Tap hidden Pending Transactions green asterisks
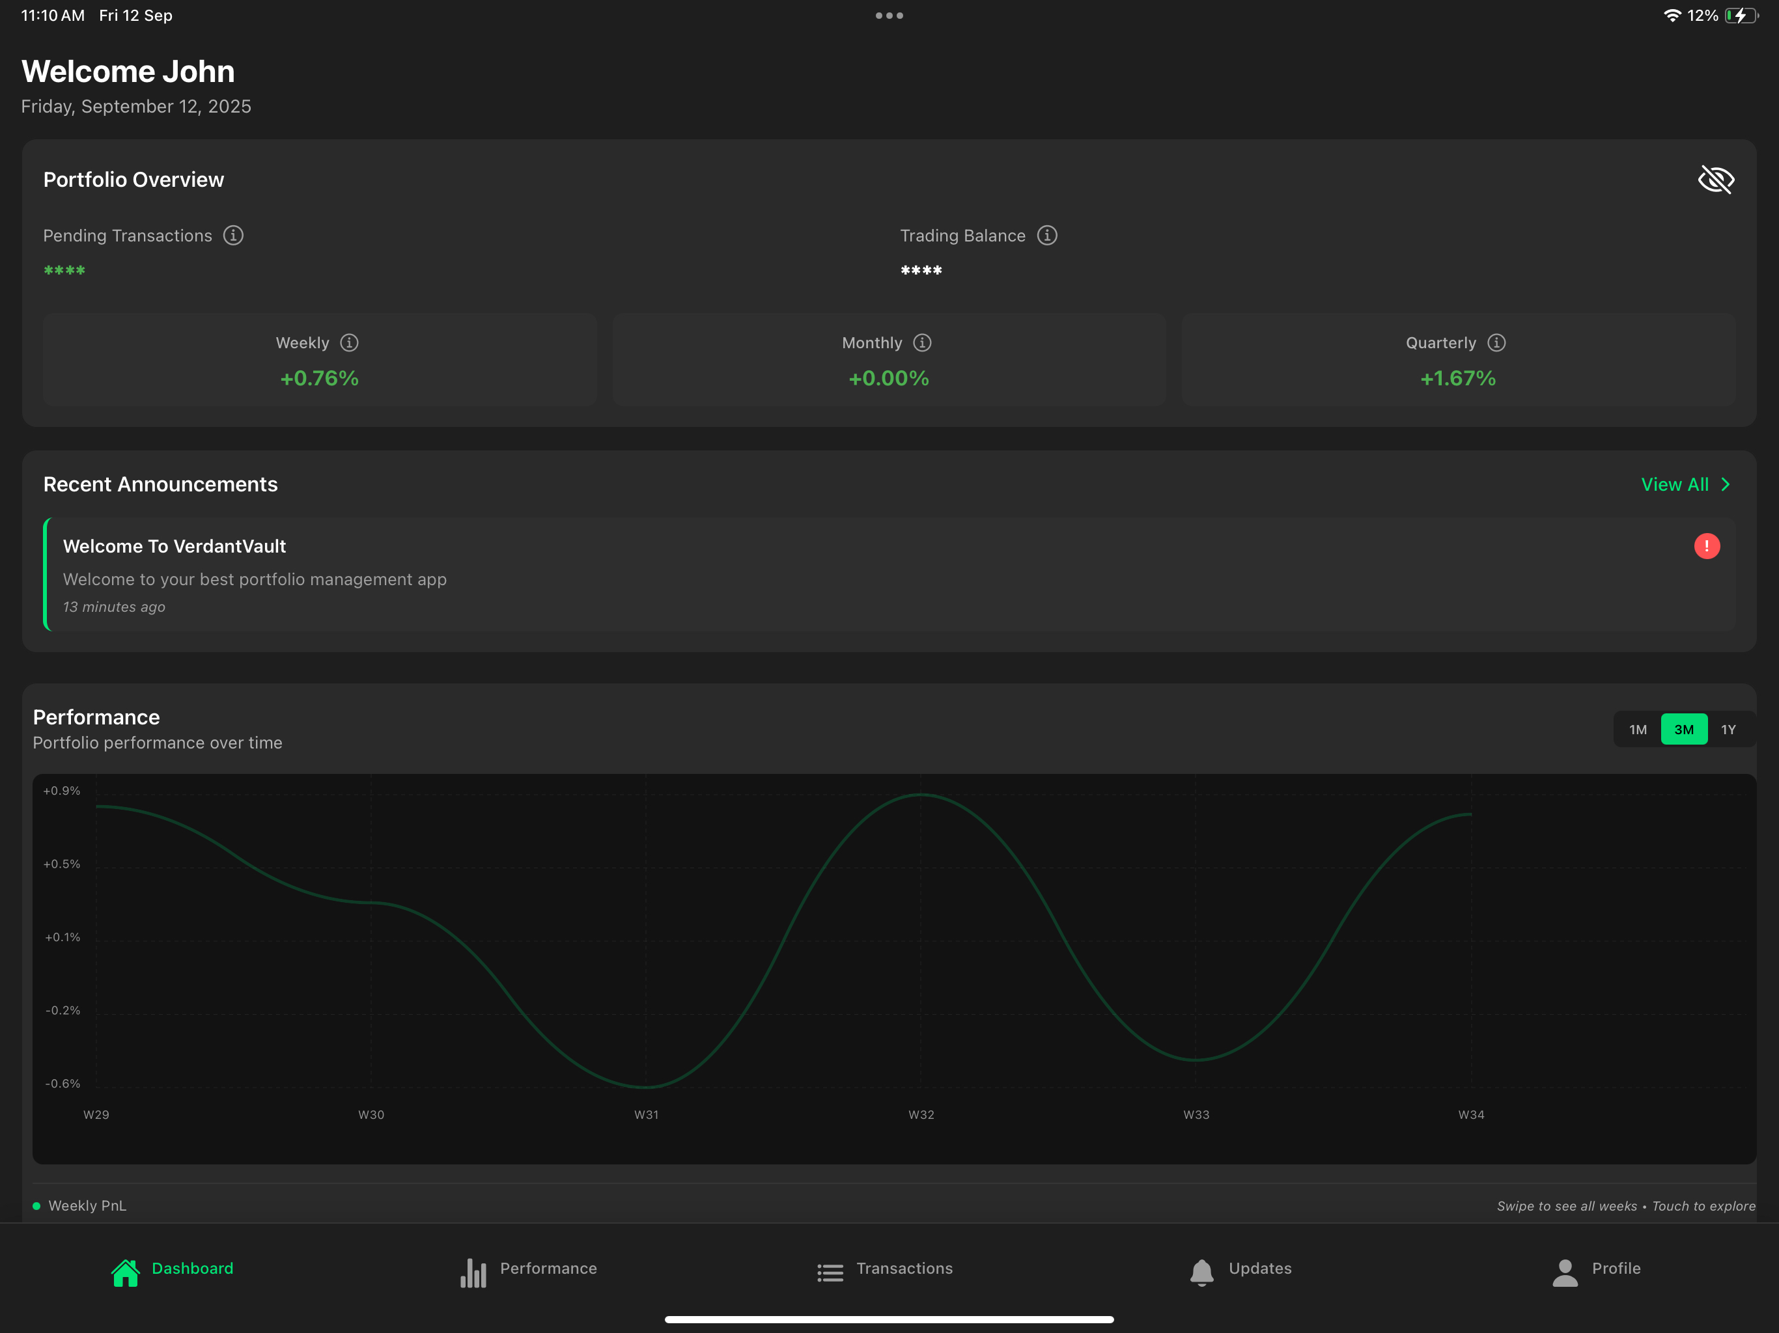The image size is (1779, 1333). 64,270
